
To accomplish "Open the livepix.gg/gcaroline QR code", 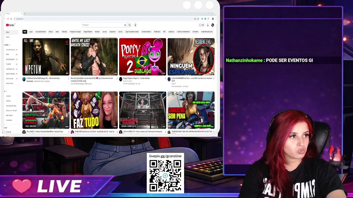I will pos(165,175).
